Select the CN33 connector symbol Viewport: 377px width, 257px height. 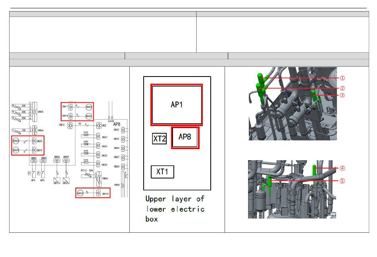click(x=98, y=164)
